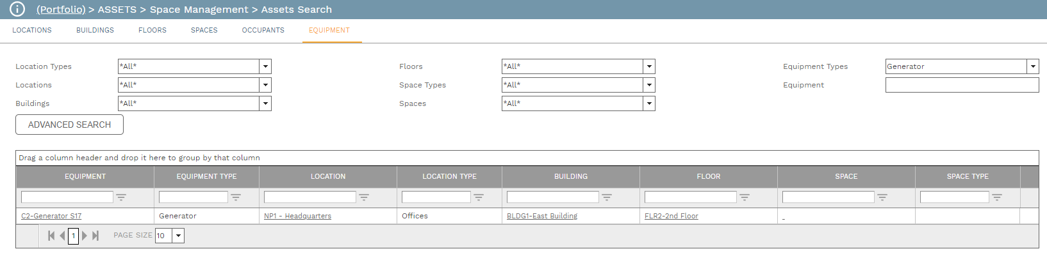Expand the Page Size dropdown
The height and width of the screenshot is (258, 1047).
pos(179,236)
